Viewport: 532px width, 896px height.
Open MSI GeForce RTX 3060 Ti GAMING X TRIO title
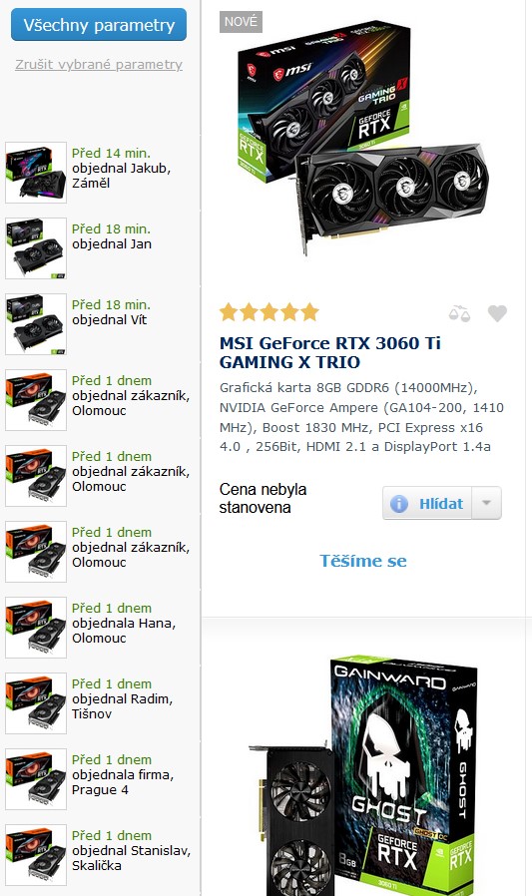(x=330, y=352)
